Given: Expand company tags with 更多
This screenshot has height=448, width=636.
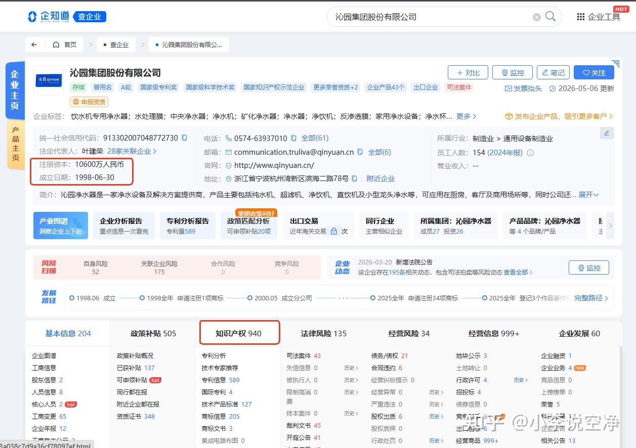Looking at the screenshot, I should 466,116.
